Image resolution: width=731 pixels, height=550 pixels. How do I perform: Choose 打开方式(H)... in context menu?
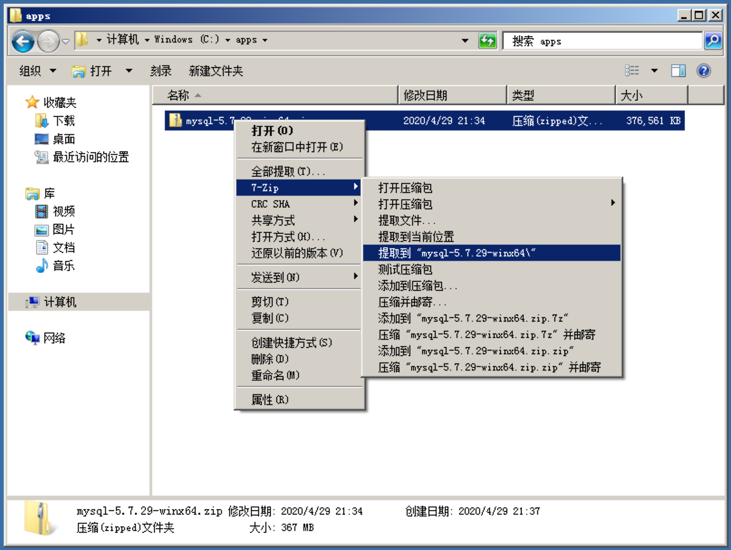299,236
